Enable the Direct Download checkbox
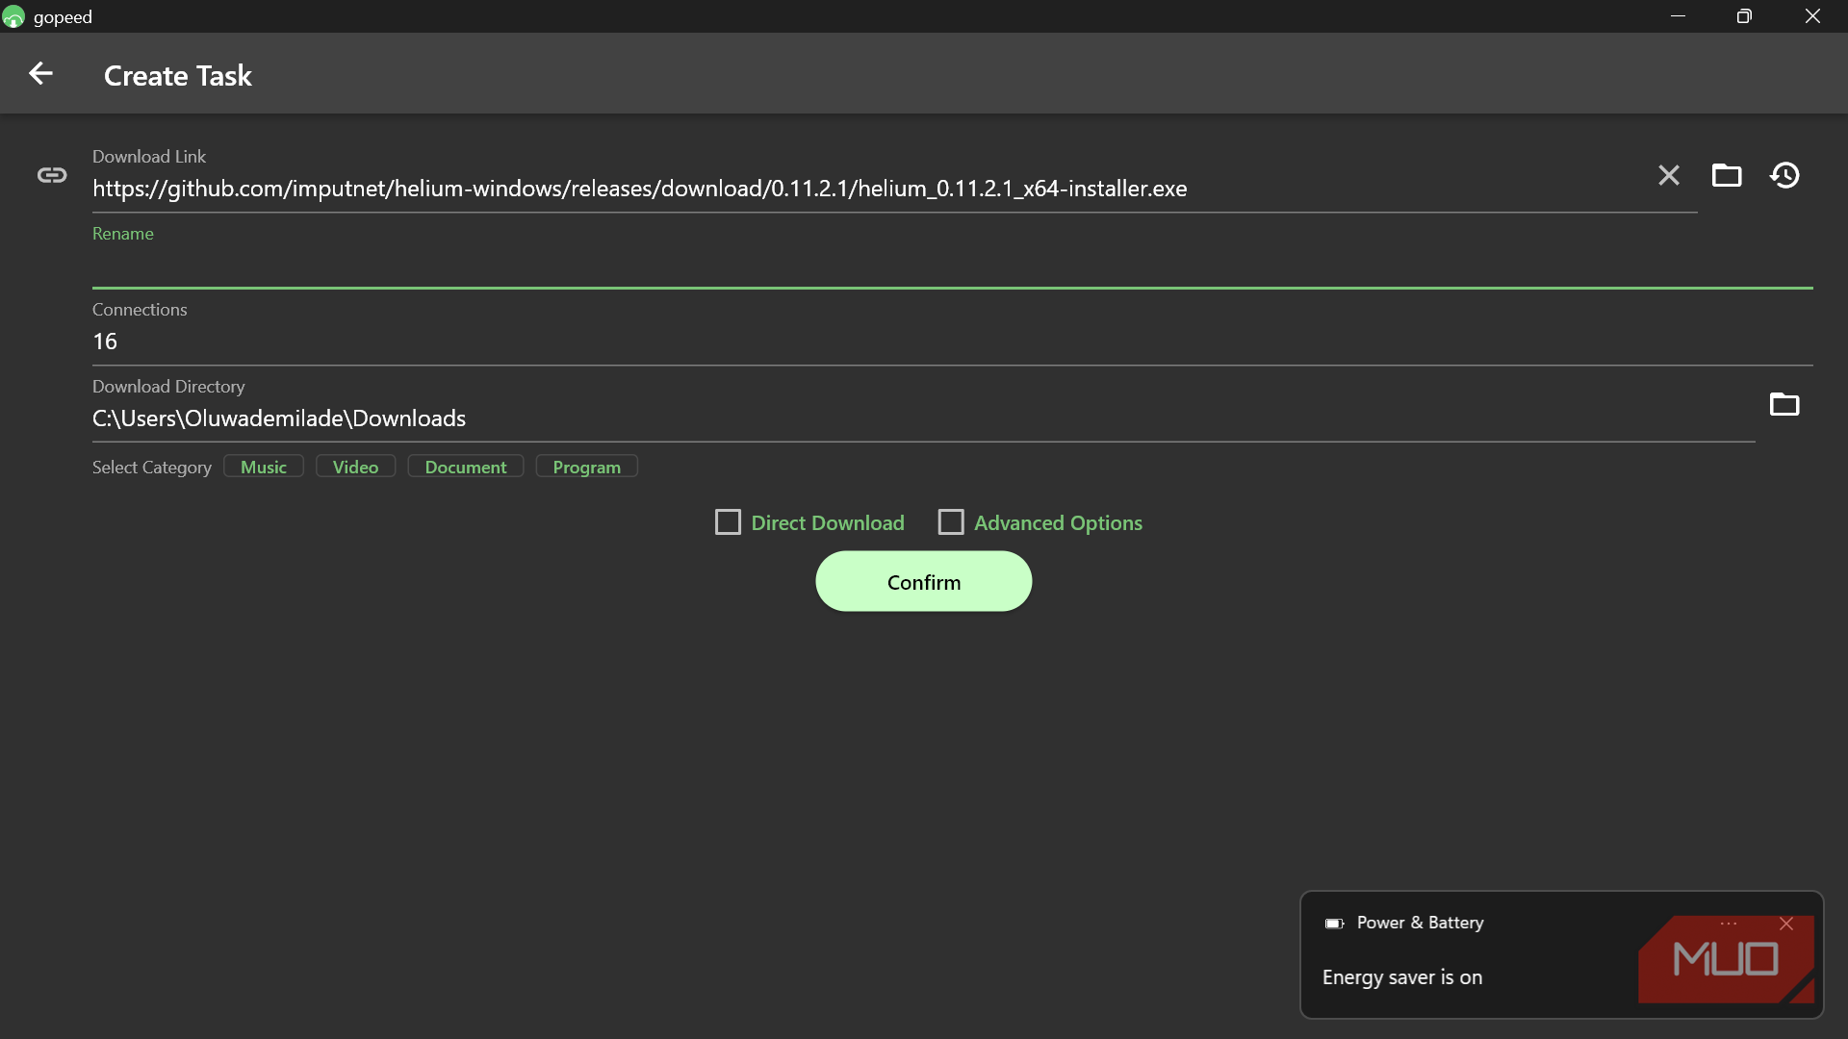The image size is (1848, 1039). coord(729,522)
